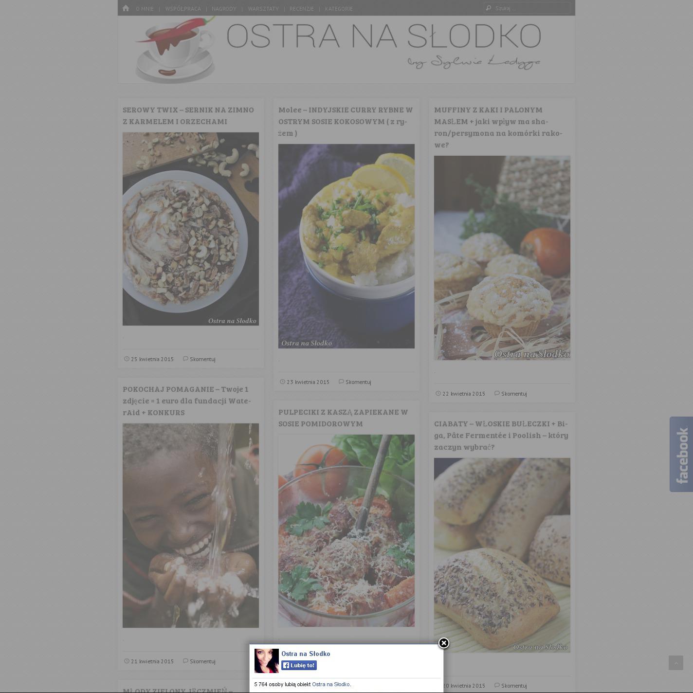
Task: Go to the home page icon
Action: click(126, 8)
